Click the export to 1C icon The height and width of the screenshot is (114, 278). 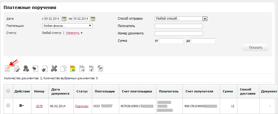pos(82,68)
